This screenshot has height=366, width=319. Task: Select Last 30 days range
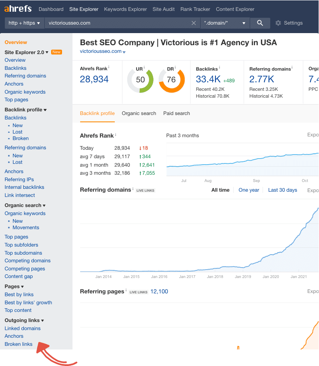[283, 190]
